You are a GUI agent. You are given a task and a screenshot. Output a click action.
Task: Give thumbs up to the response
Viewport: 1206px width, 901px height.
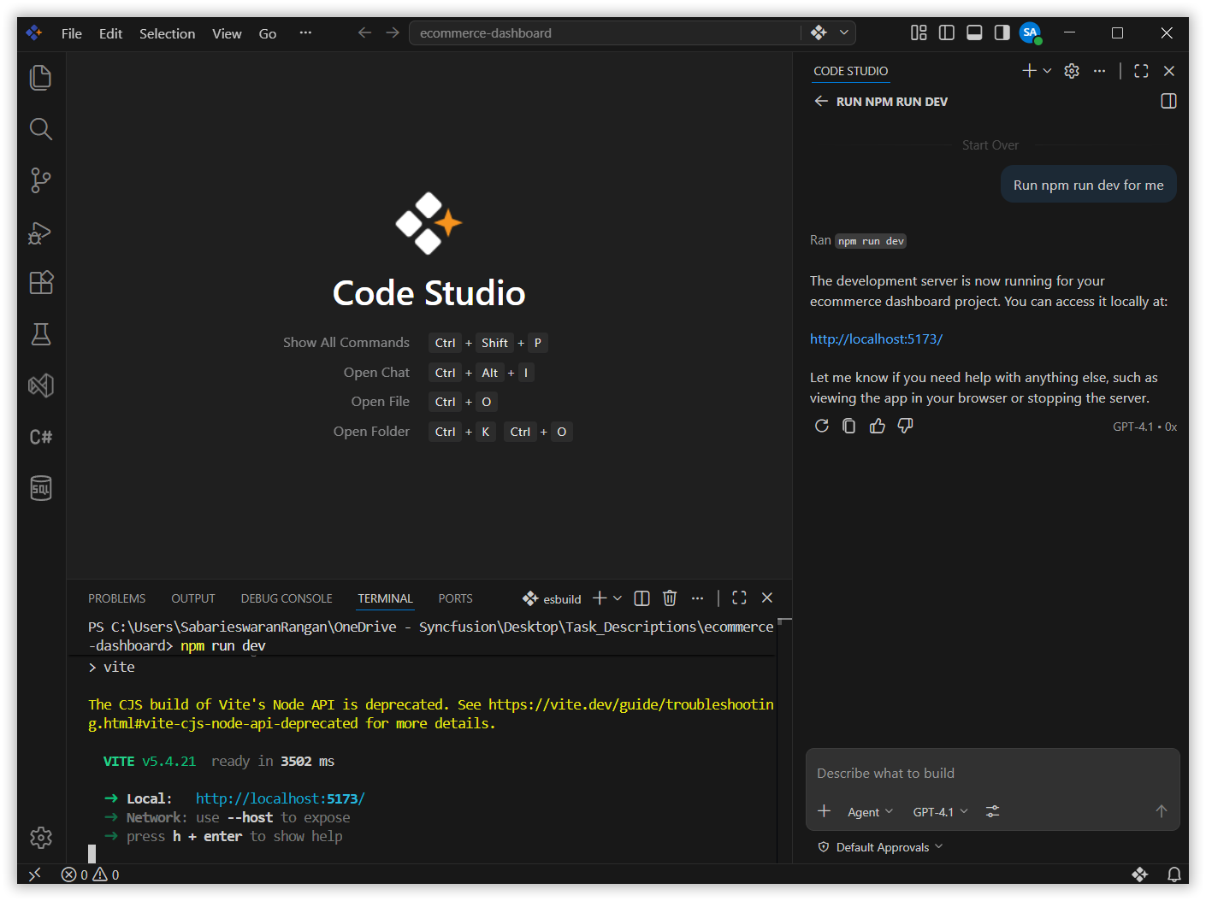tap(878, 426)
